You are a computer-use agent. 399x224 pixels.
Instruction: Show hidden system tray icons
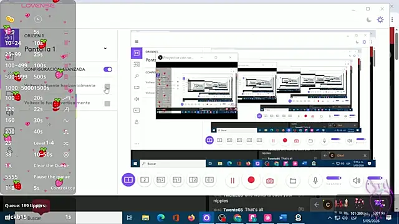(330, 218)
